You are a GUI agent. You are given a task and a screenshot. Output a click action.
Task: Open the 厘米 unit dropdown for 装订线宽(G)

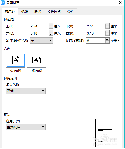115,41
